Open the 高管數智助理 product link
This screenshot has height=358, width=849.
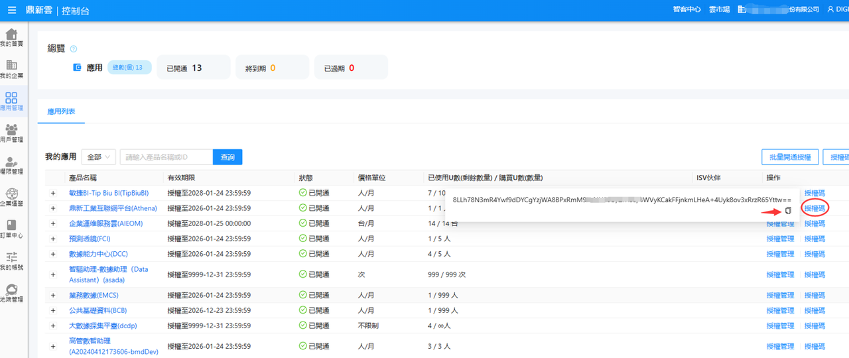click(114, 346)
